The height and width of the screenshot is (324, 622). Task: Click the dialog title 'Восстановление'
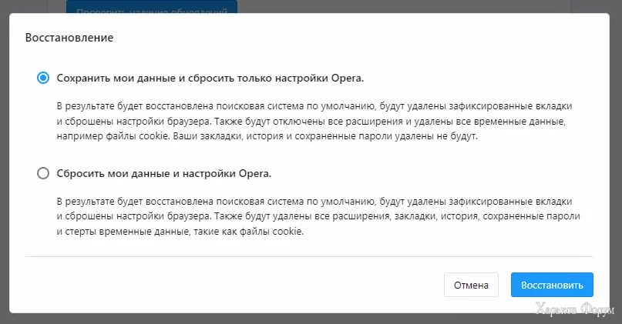pos(70,37)
